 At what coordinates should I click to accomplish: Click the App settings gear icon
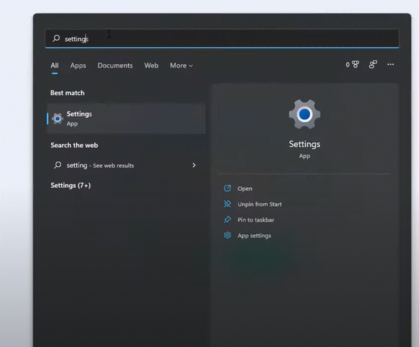point(227,235)
